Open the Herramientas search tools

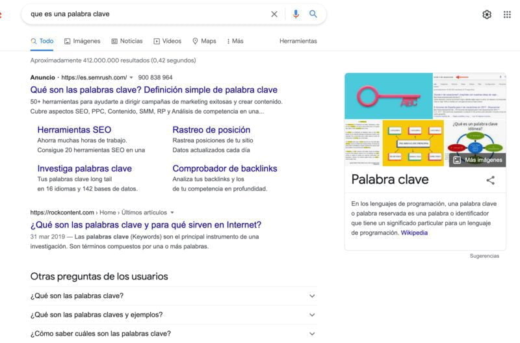(x=298, y=41)
